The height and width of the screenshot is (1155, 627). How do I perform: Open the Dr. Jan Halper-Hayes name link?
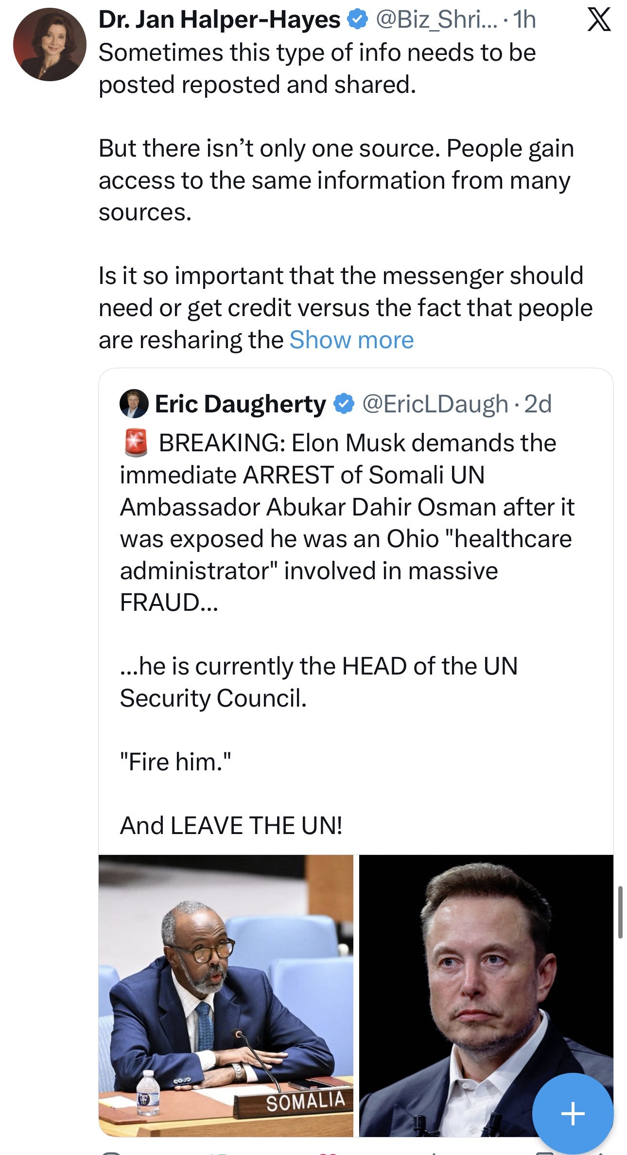tap(219, 20)
